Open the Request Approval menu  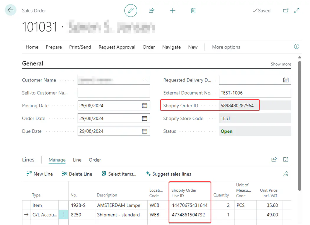pyautogui.click(x=117, y=47)
